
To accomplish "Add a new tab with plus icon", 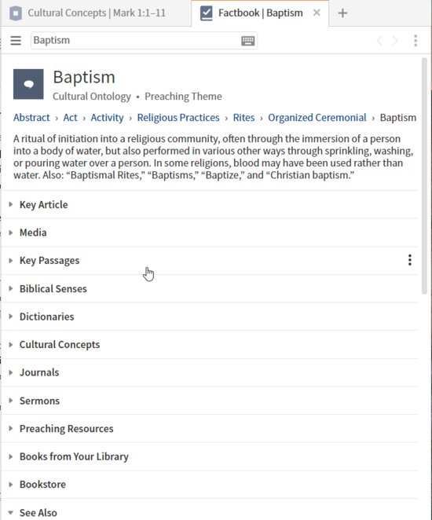I will (x=342, y=13).
